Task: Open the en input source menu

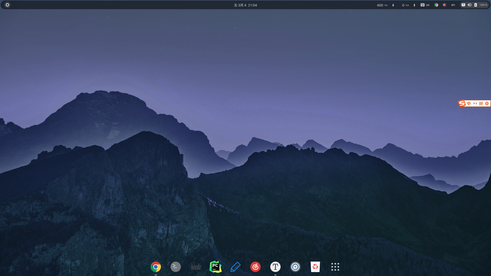Action: (453, 5)
